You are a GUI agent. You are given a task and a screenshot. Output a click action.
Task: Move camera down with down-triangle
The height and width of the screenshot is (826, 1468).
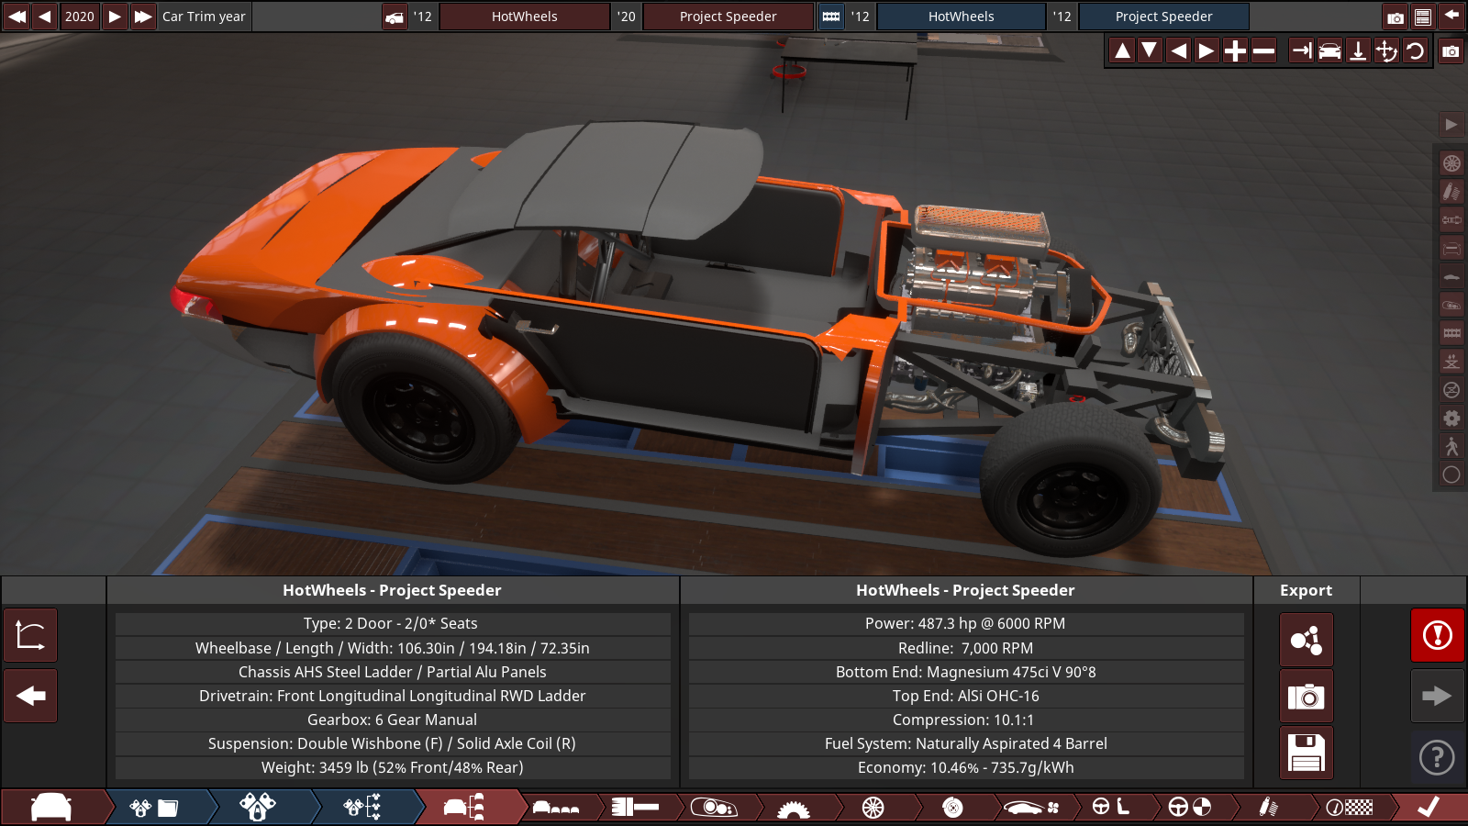coord(1150,51)
